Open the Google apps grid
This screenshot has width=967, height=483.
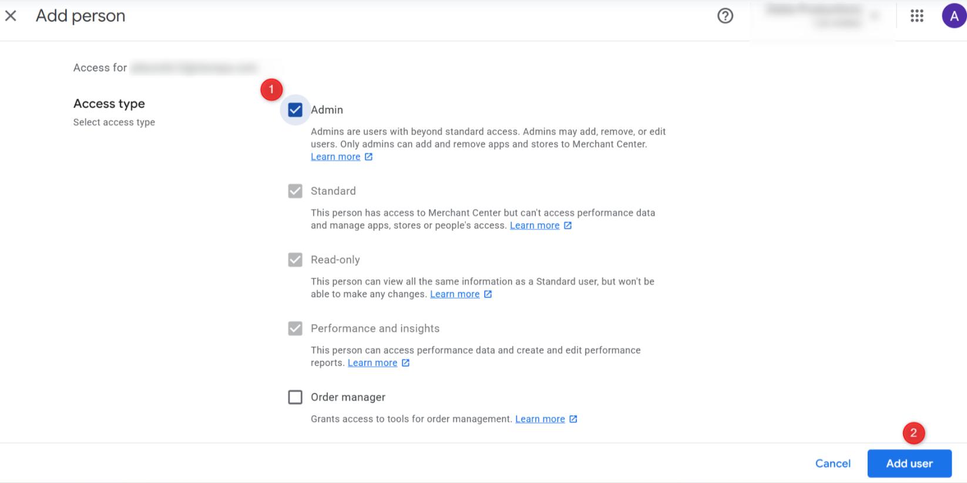click(916, 16)
